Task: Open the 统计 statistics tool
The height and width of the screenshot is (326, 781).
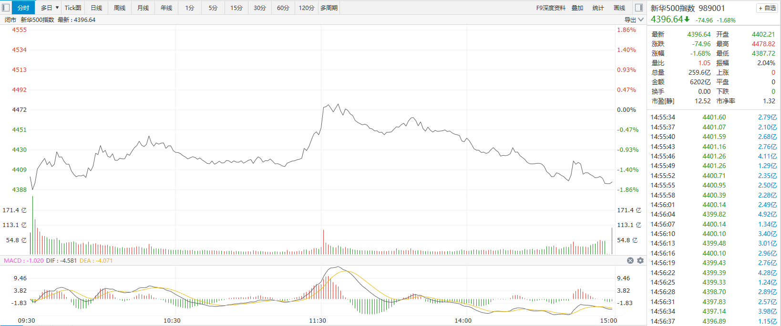Action: tap(598, 8)
